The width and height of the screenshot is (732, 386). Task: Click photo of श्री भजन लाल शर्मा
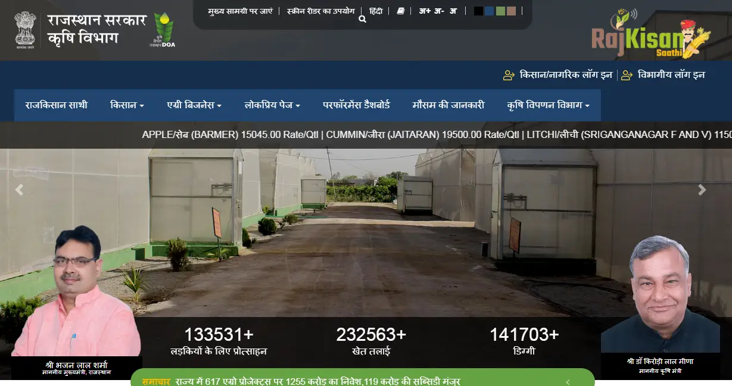(x=76, y=291)
